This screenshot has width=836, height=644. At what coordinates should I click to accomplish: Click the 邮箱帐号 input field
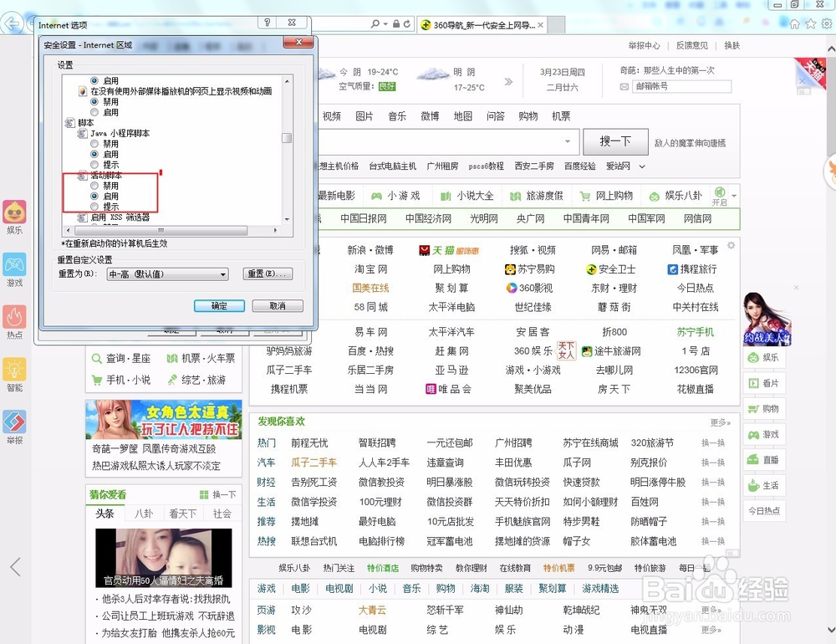click(681, 86)
